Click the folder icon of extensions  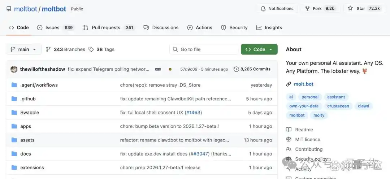pyautogui.click(x=14, y=167)
